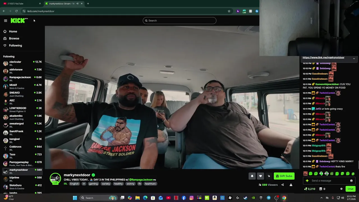Open emoji picker in chat box
Viewport: 359px width, 202px height.
tap(351, 181)
